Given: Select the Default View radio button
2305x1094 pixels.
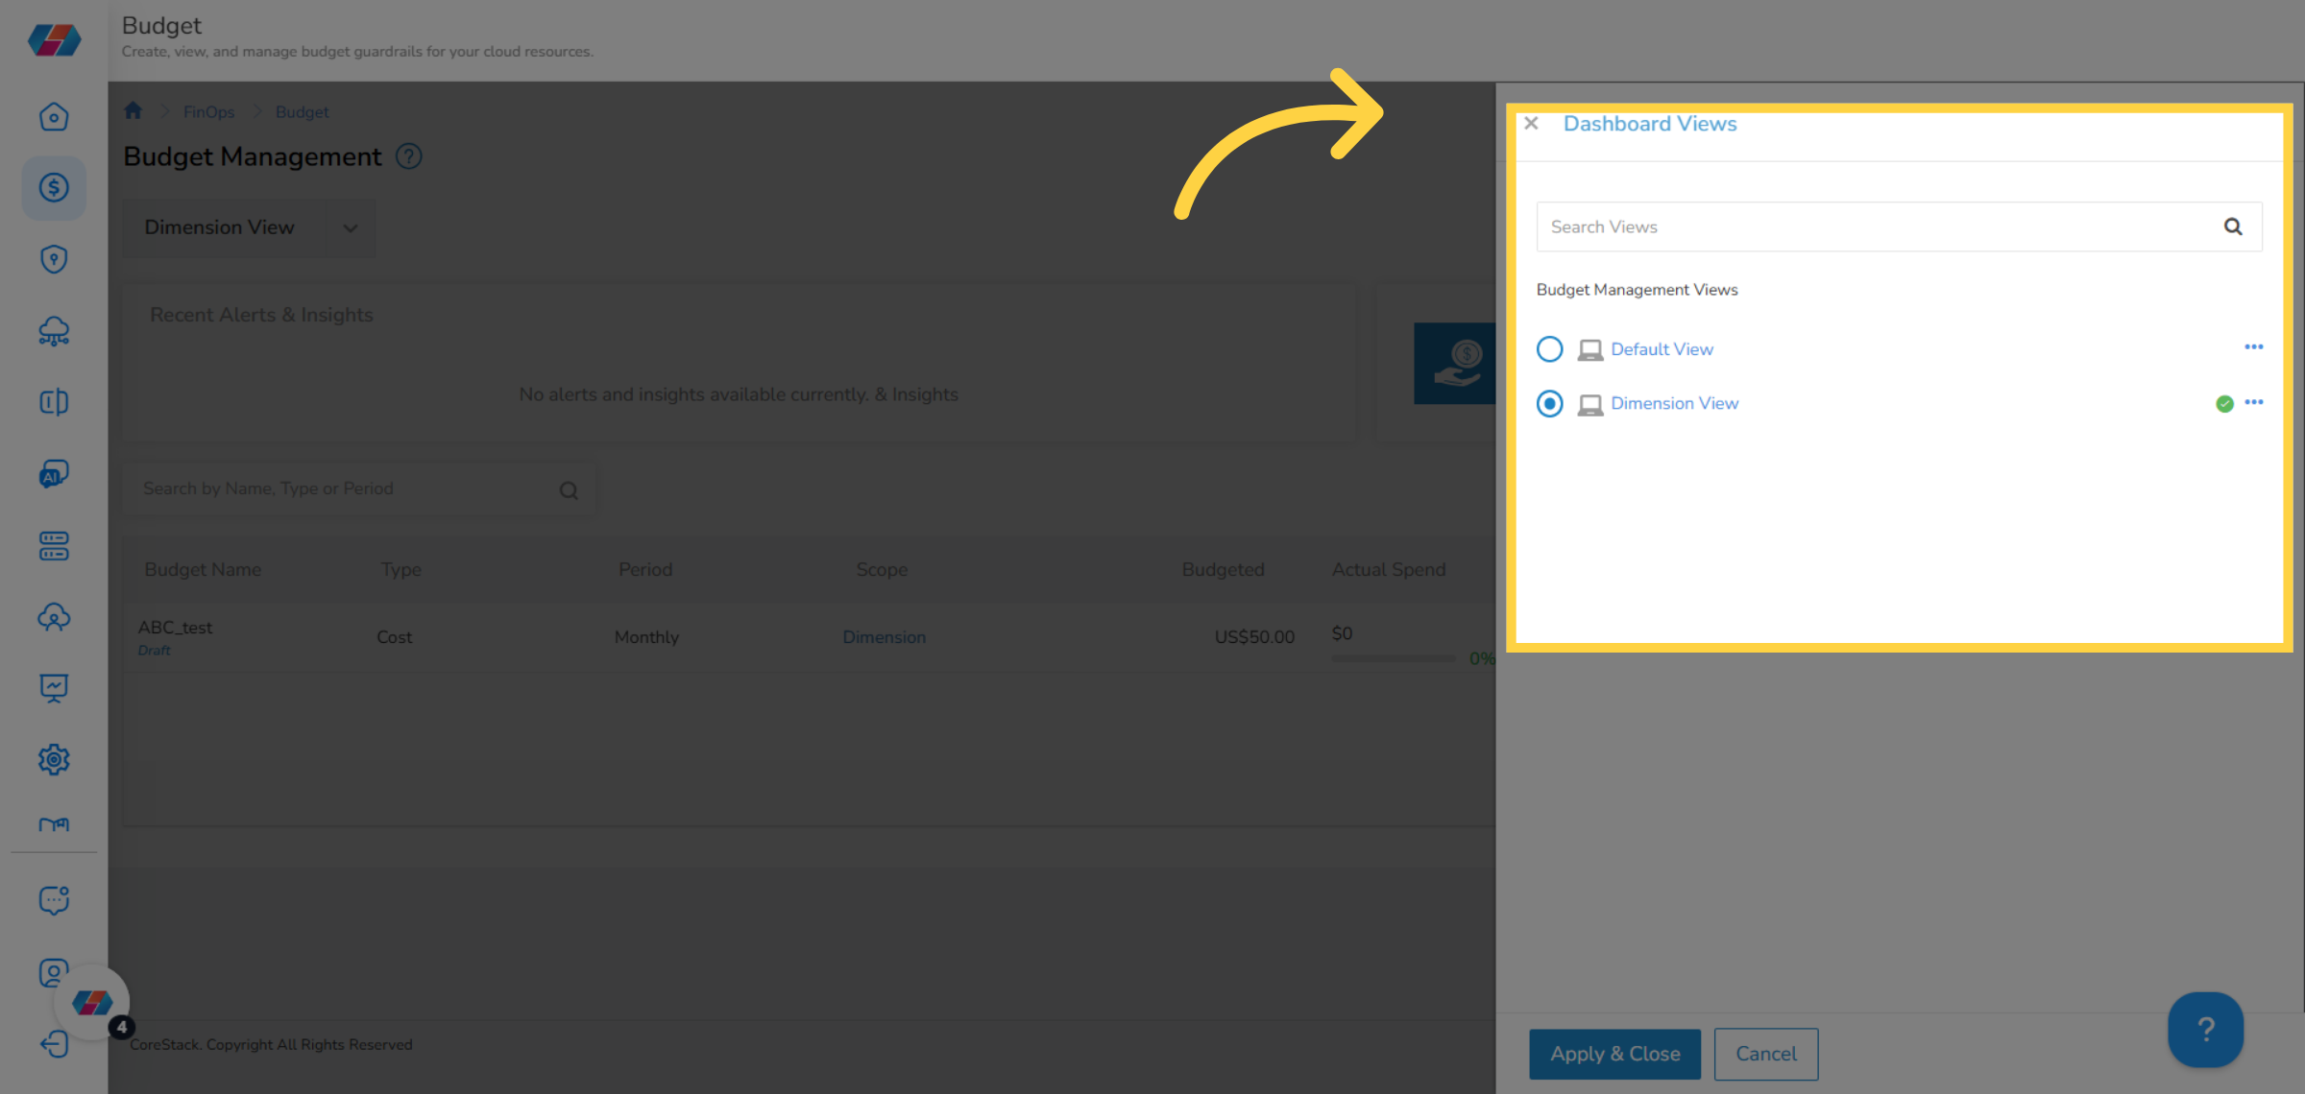Looking at the screenshot, I should (x=1549, y=349).
